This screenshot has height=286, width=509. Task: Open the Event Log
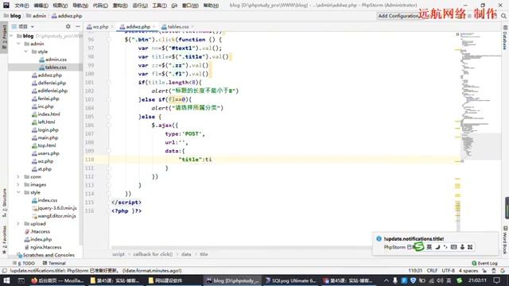[x=484, y=263]
